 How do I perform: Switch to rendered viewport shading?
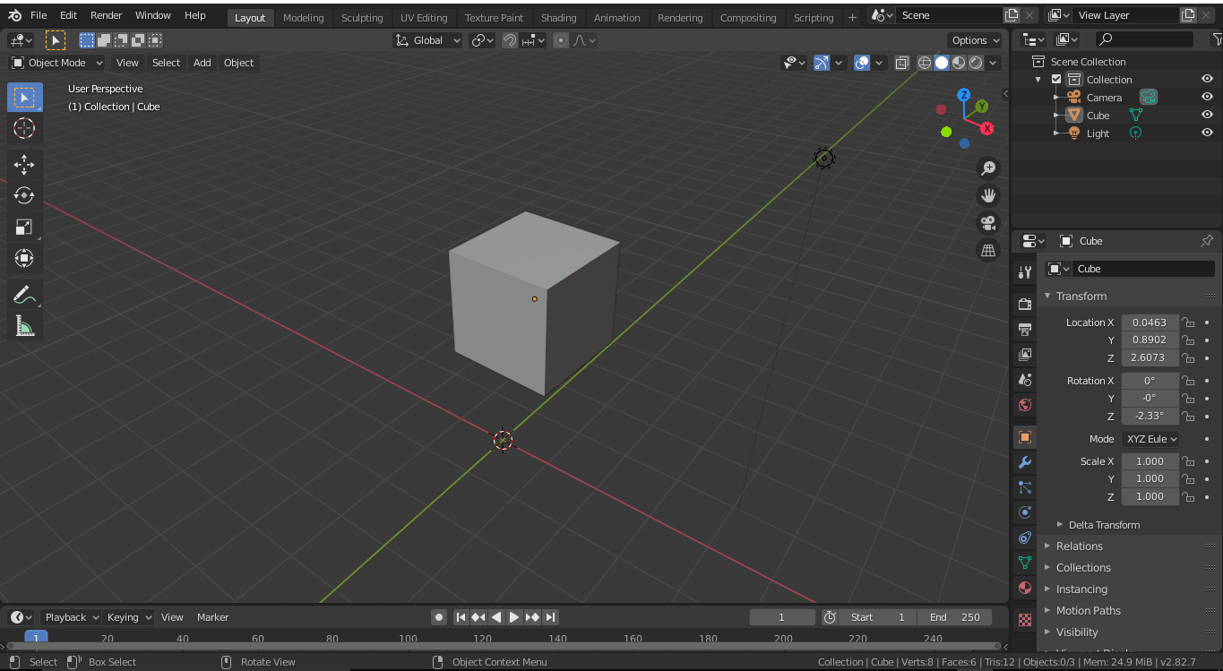976,63
